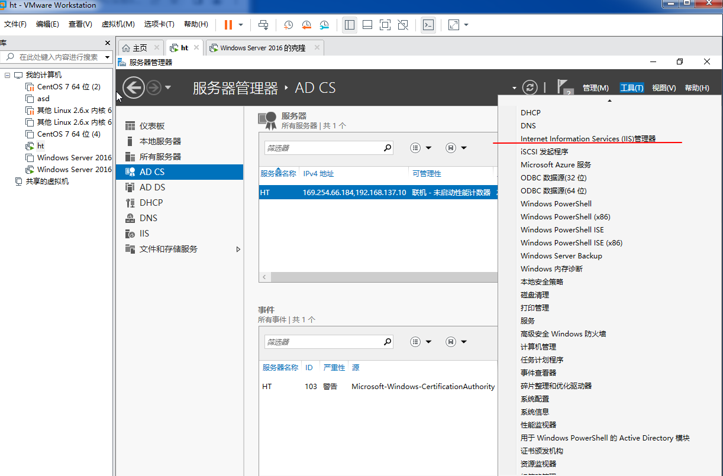Send Ctrl+Alt+Del to the virtual machine

263,25
